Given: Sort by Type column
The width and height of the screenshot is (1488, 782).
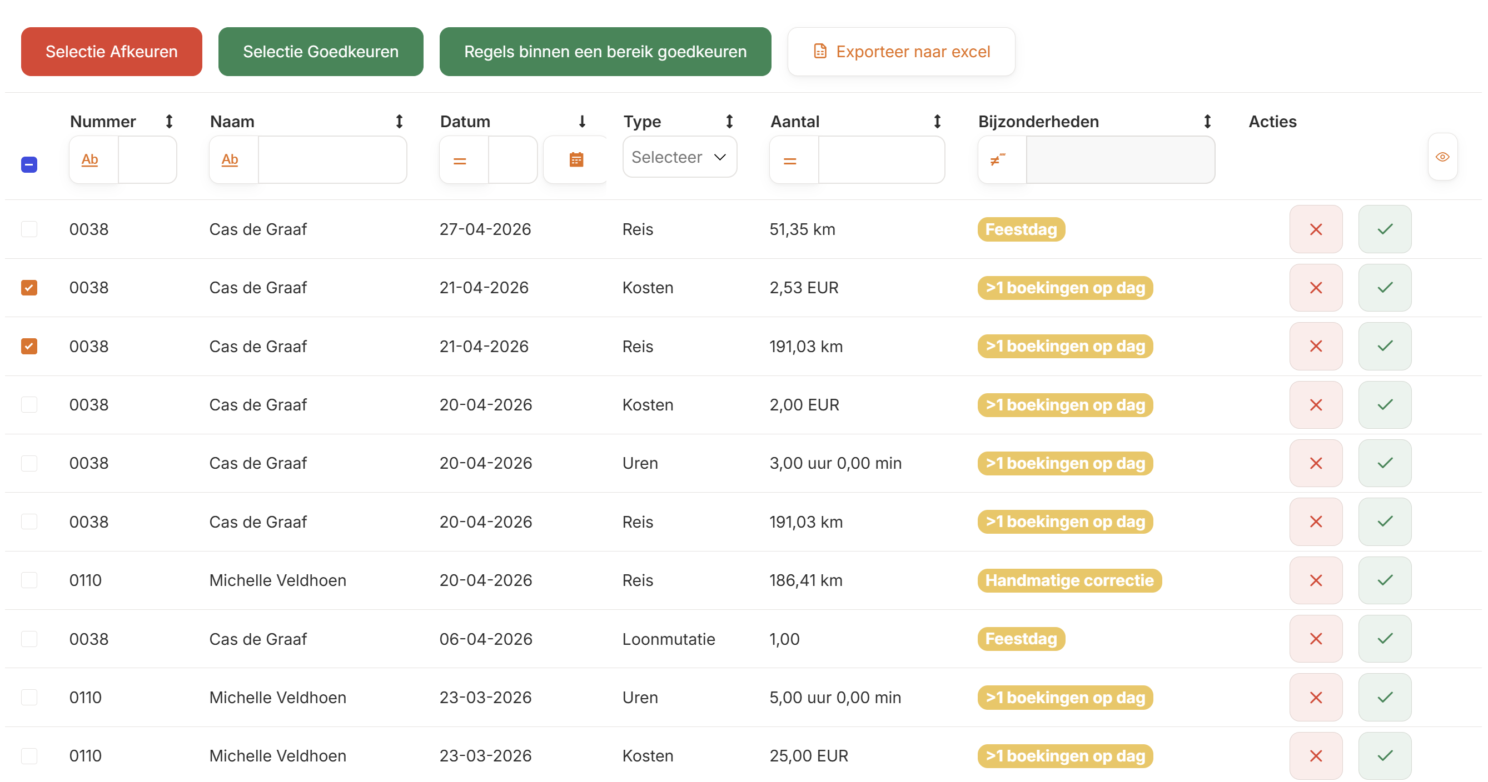Looking at the screenshot, I should click(x=729, y=121).
